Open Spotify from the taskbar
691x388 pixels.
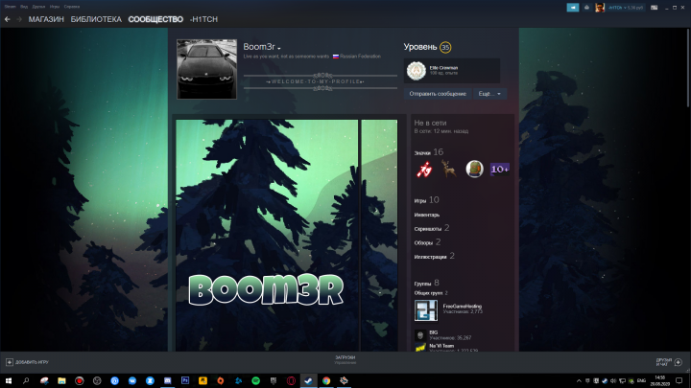(x=255, y=380)
